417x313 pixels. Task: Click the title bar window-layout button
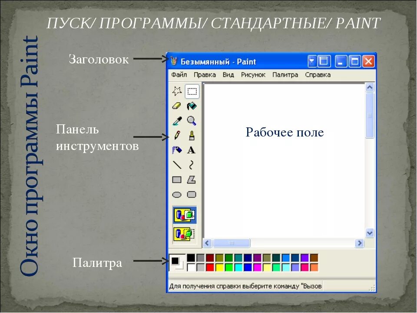click(324, 61)
